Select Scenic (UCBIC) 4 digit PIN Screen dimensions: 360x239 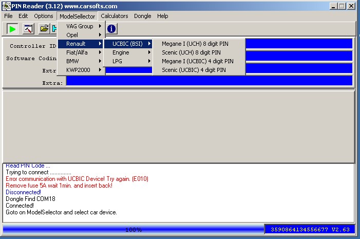199,70
